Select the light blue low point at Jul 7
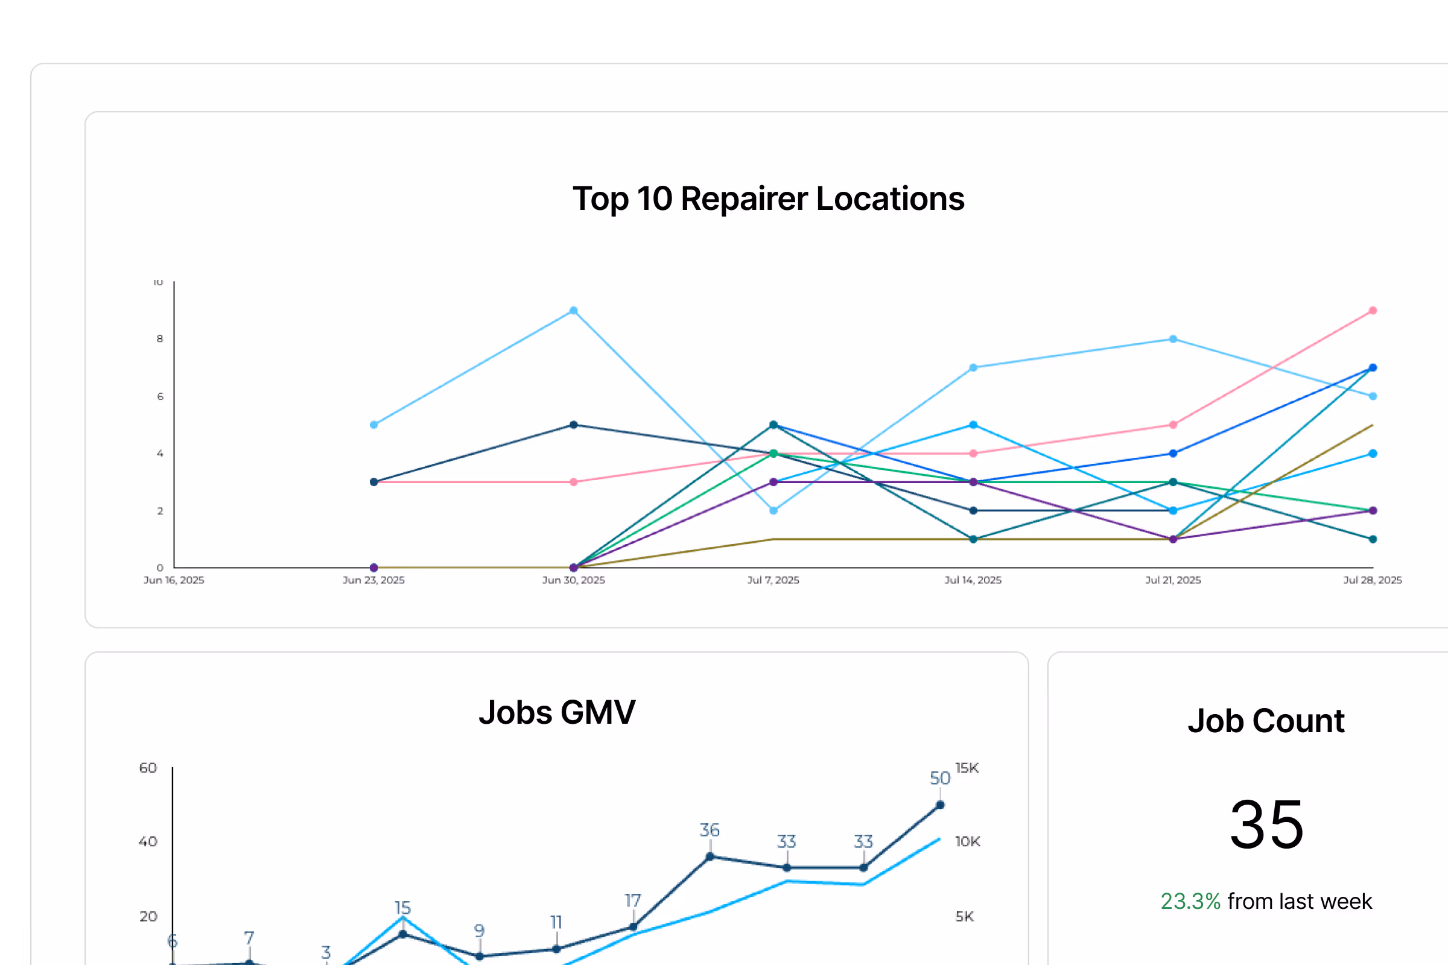Viewport: 1448px width, 965px height. [x=773, y=511]
